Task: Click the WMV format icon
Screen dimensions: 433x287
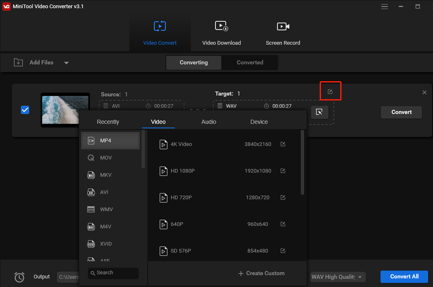Action: pyautogui.click(x=91, y=209)
